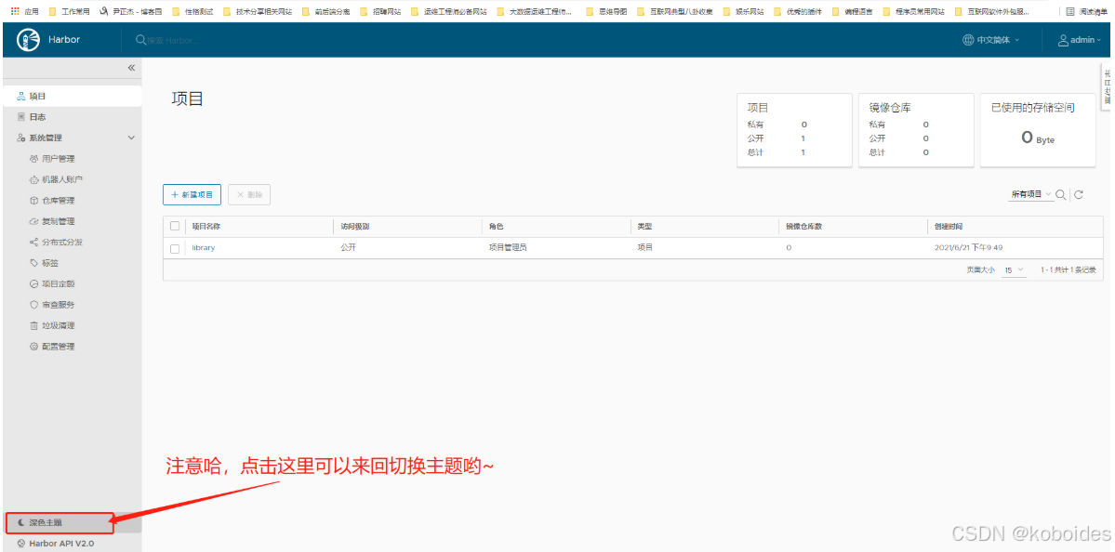Open the 工作常用 bookmark folder
Viewport: 1115px width, 552px height.
(70, 11)
